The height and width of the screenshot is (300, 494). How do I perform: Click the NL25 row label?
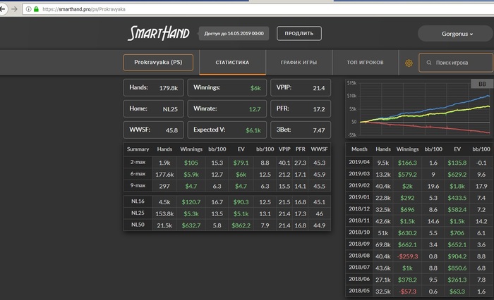(x=138, y=213)
